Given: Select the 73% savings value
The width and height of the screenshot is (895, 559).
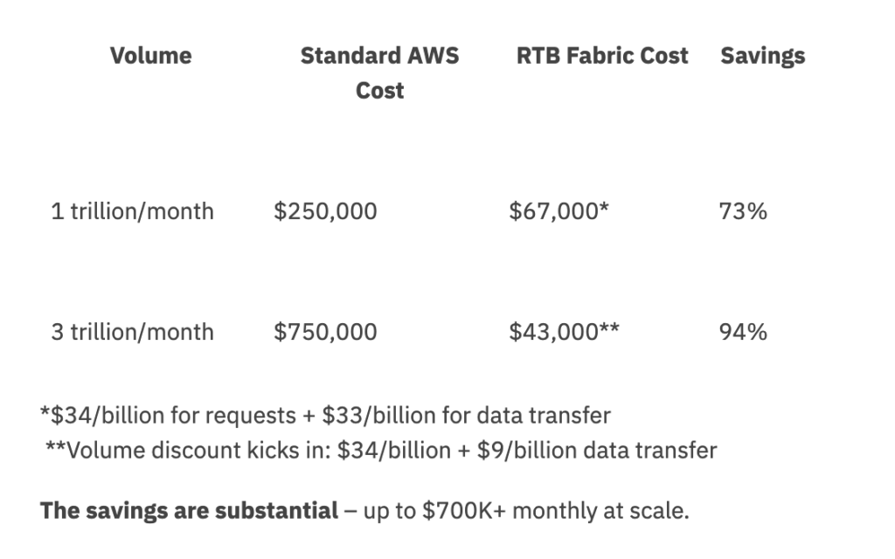Looking at the screenshot, I should click(x=742, y=211).
